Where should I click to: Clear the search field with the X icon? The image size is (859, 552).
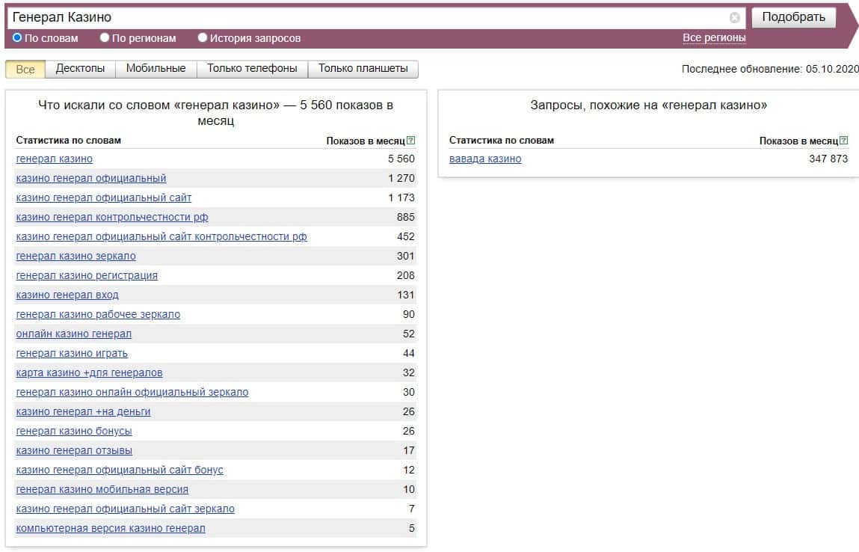pyautogui.click(x=734, y=18)
